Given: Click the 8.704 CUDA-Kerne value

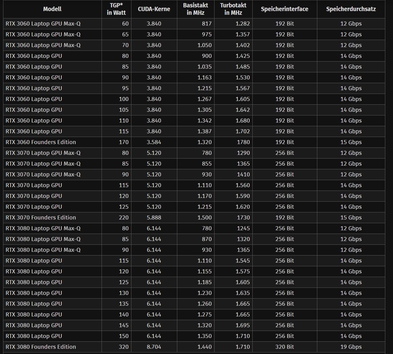Looking at the screenshot, I should 154,347.
